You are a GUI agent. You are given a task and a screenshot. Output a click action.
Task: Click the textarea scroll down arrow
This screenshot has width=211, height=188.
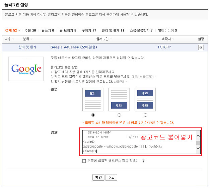198,148
